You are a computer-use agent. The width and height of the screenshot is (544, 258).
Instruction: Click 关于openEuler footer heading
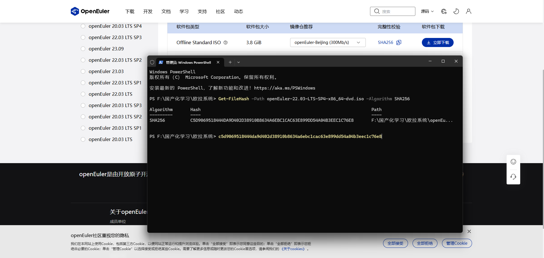(128, 212)
